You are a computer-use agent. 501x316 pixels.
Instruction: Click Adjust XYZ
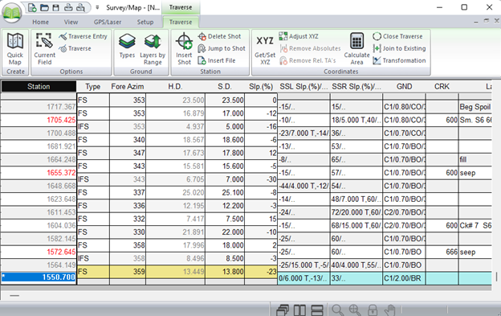(299, 36)
